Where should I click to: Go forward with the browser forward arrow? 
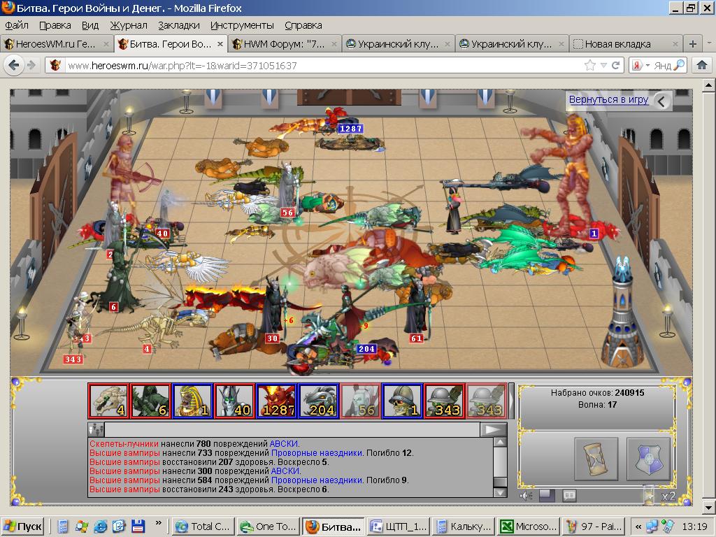click(31, 65)
